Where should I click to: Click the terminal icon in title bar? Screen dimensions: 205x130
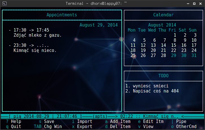click(5, 3)
